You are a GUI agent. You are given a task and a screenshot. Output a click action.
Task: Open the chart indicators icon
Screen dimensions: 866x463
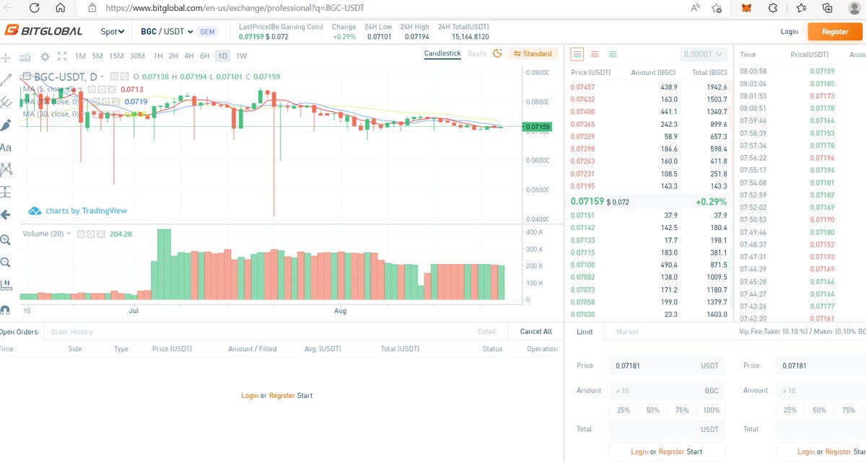point(25,56)
